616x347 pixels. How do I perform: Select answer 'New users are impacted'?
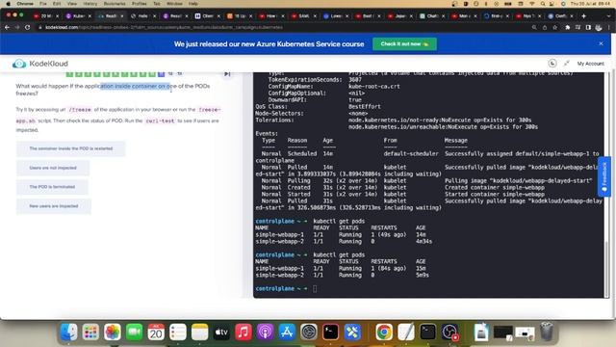(x=54, y=206)
